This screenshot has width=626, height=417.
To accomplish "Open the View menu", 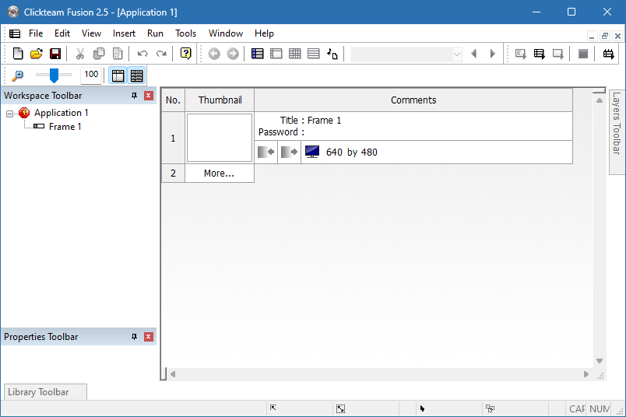I will tap(91, 33).
